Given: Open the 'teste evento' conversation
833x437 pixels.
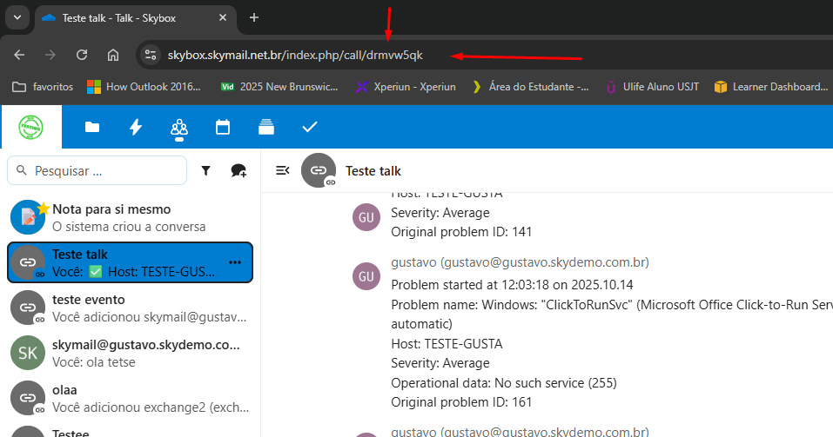Looking at the screenshot, I should [131, 308].
